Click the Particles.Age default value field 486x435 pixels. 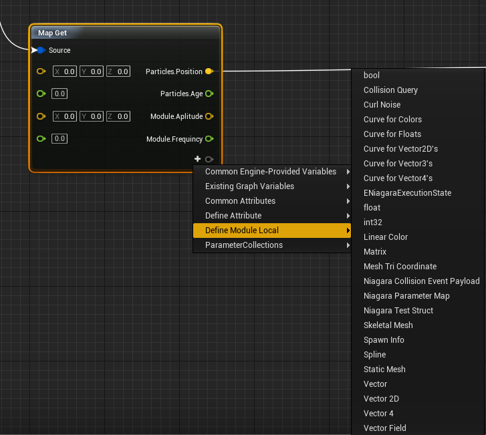tap(59, 94)
